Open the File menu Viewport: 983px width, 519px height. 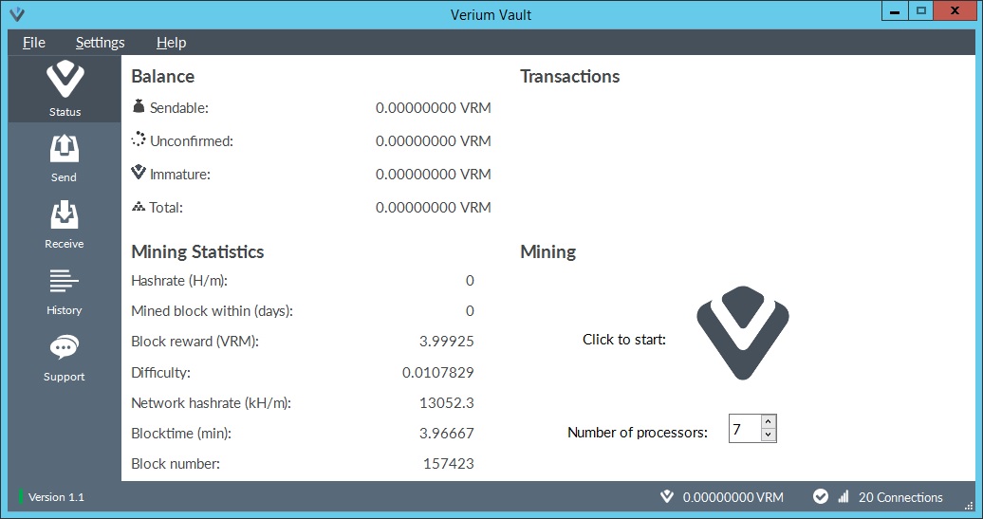33,43
